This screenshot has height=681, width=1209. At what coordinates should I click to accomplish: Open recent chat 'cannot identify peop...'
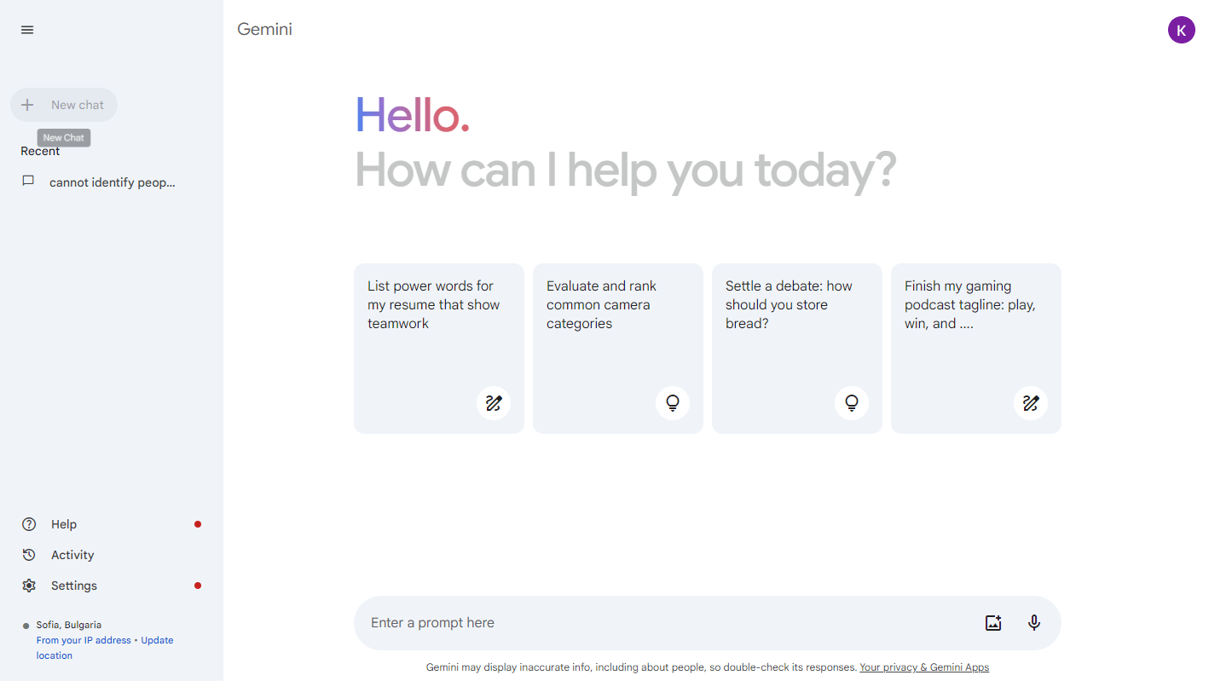(x=111, y=182)
